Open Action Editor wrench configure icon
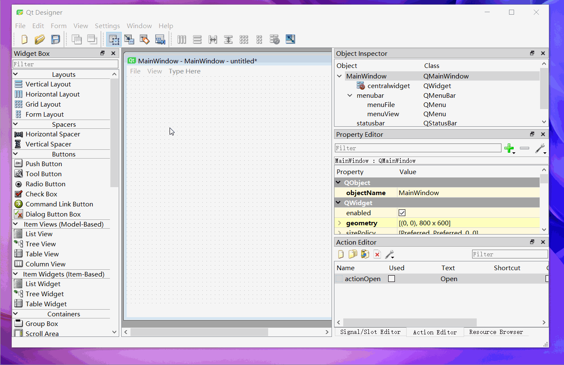564x365 pixels. click(x=389, y=254)
